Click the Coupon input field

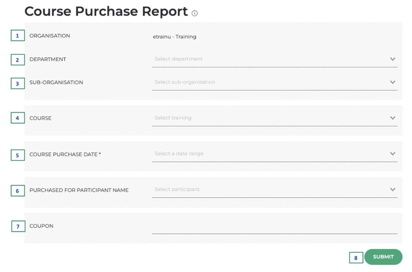point(274,227)
